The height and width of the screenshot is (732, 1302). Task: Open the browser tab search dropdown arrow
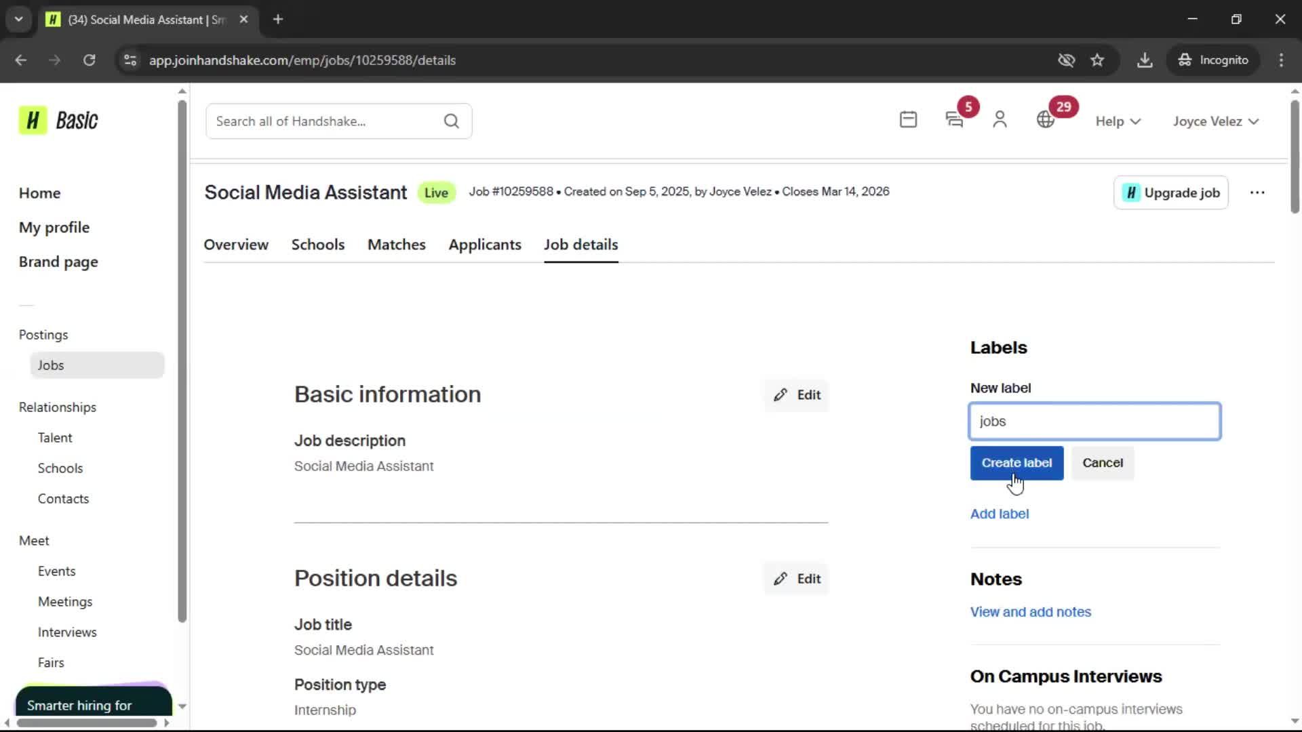(x=18, y=19)
